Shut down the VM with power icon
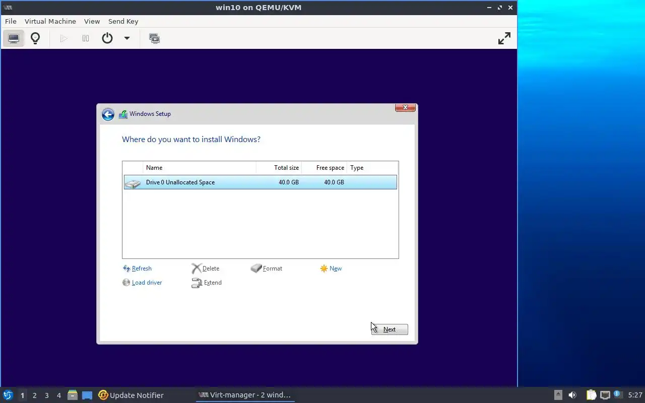Viewport: 645px width, 403px height. [x=107, y=38]
